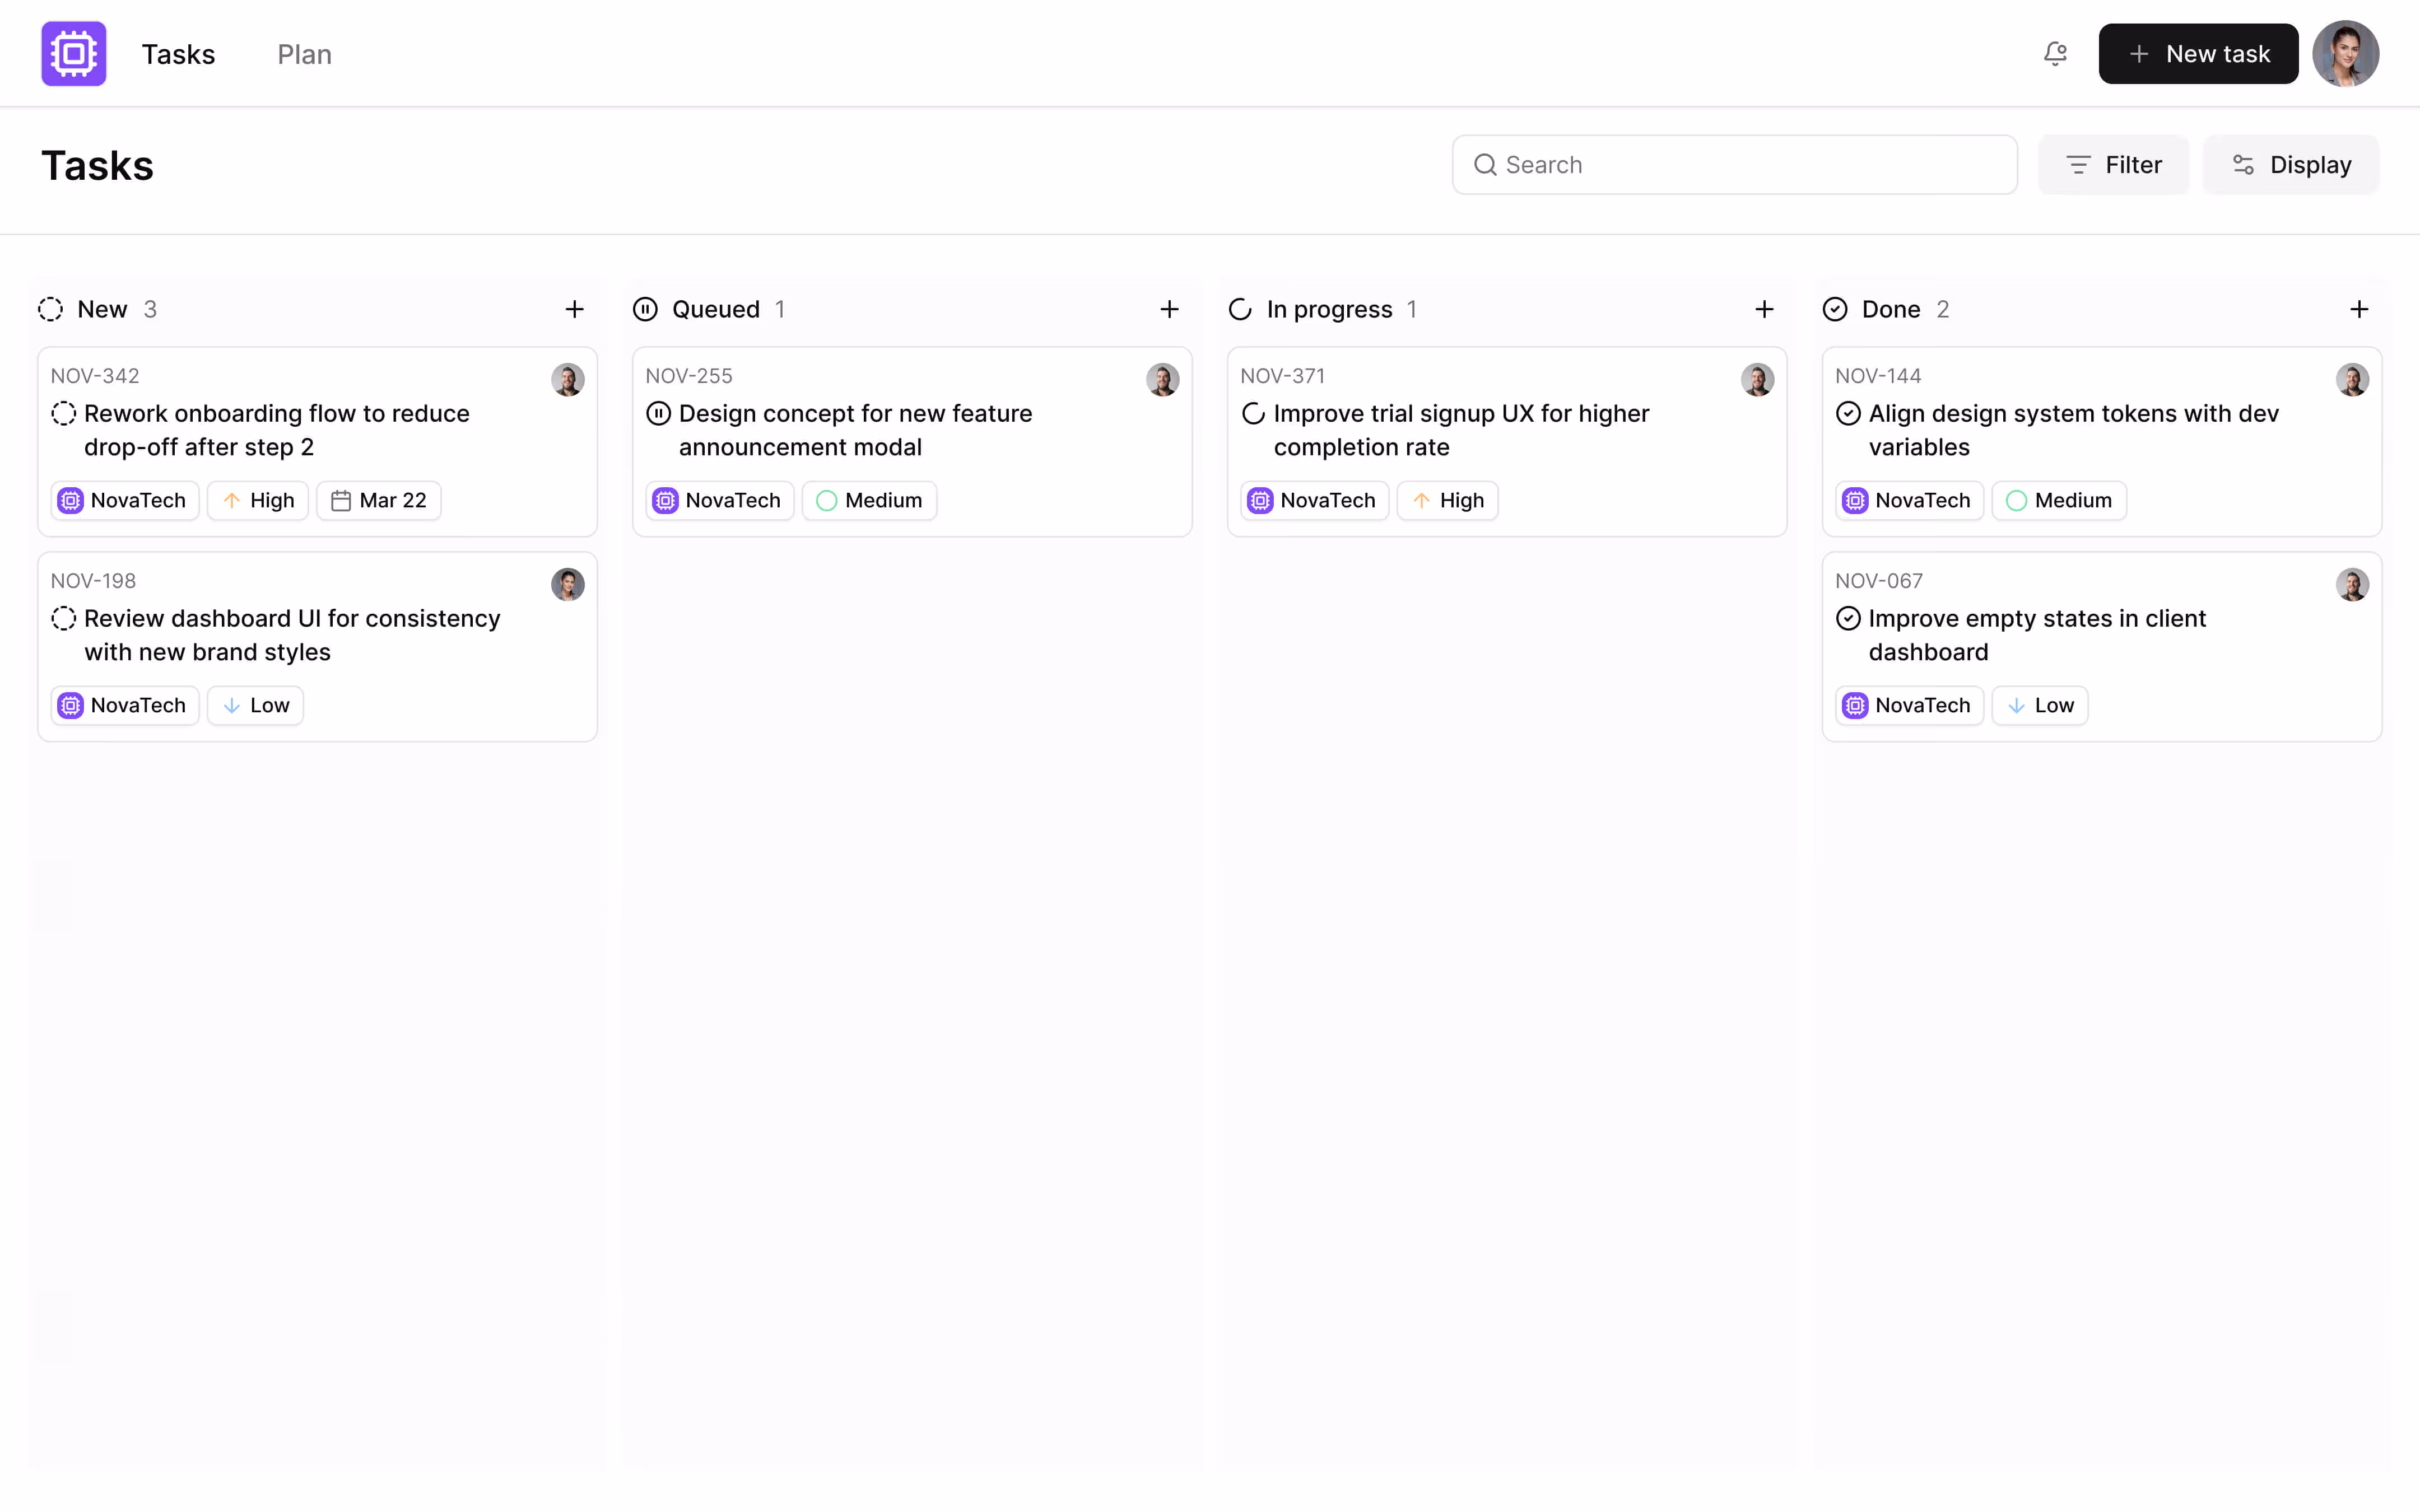
Task: Click the paused status icon on the NOV-255 card
Action: click(658, 413)
